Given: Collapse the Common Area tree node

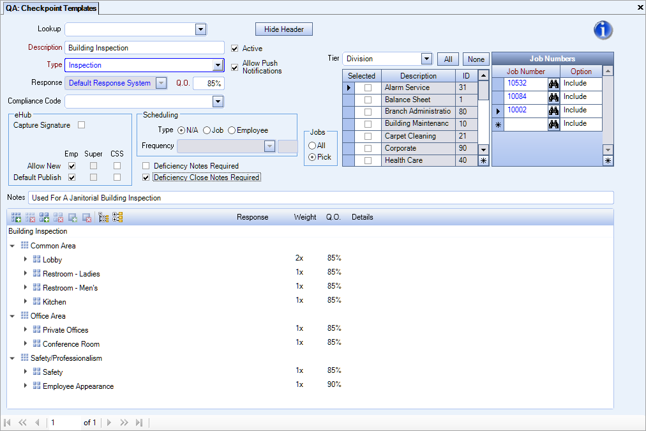Looking at the screenshot, I should click(13, 245).
